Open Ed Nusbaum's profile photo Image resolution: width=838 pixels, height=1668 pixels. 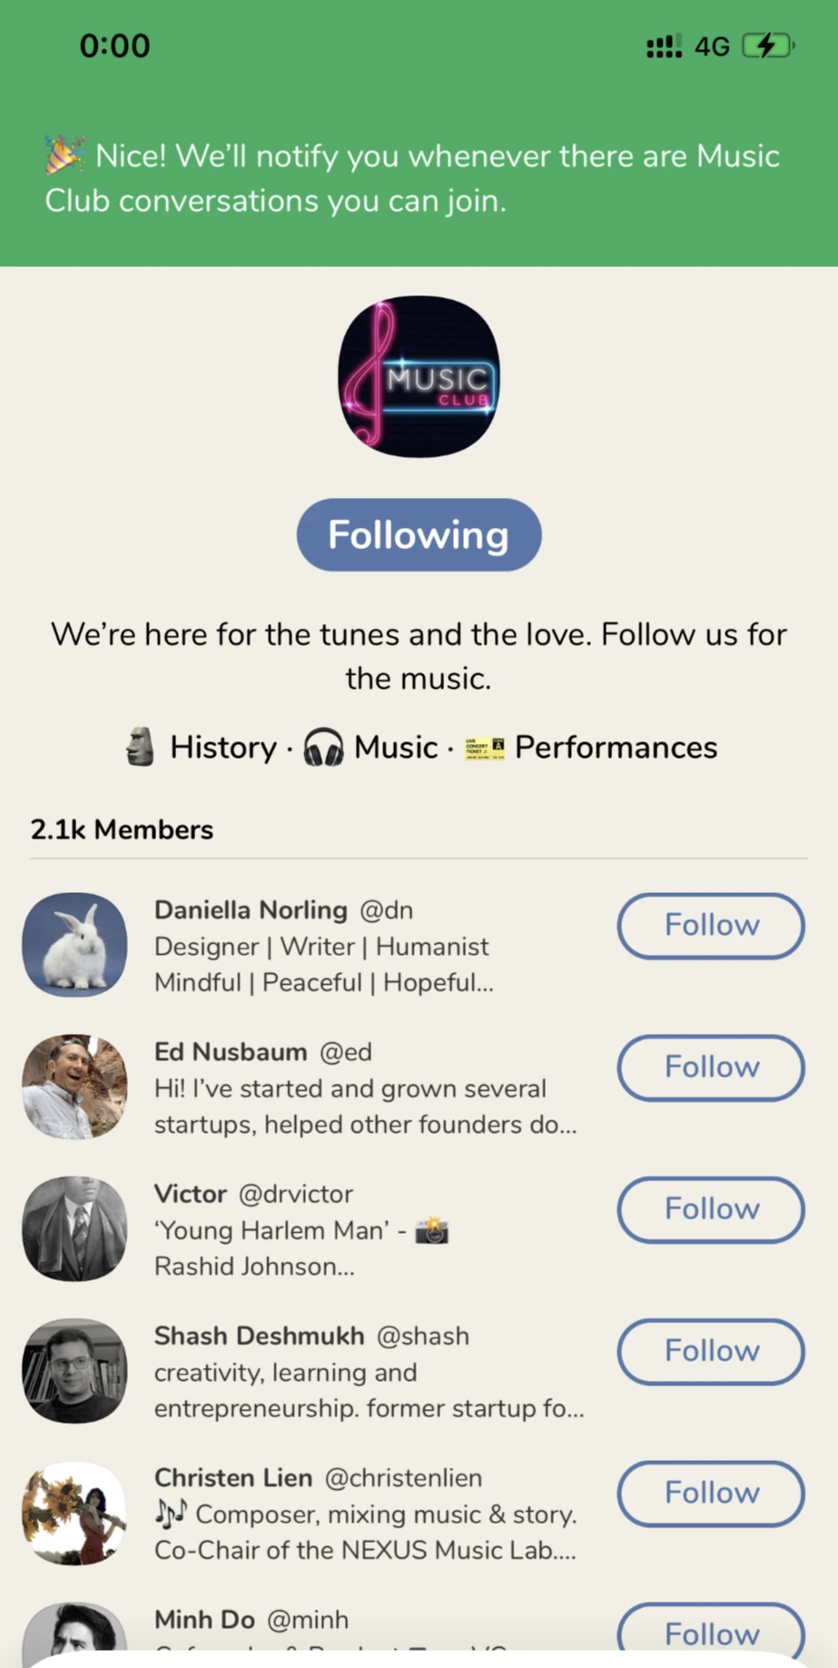(x=74, y=1087)
